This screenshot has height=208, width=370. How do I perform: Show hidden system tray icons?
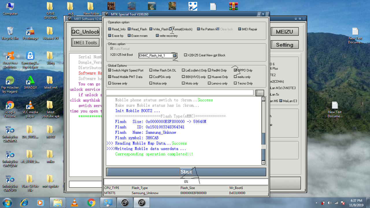point(316,203)
